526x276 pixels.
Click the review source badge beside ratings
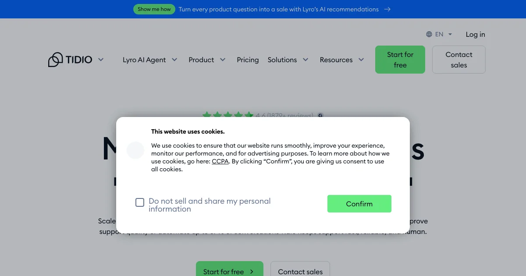tap(320, 116)
